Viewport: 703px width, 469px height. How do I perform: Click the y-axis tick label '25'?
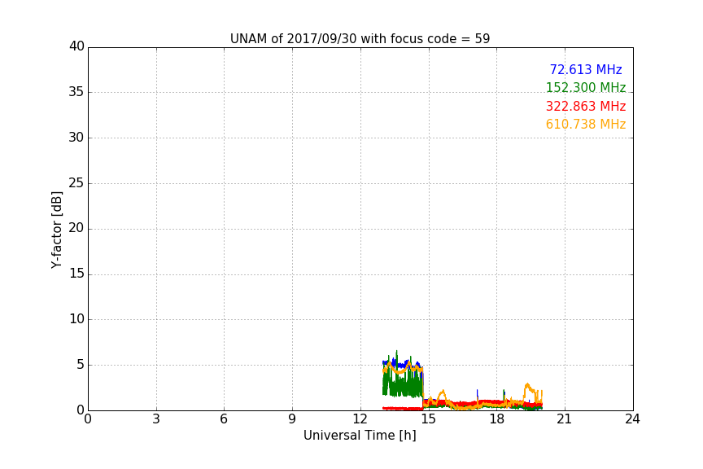76,183
